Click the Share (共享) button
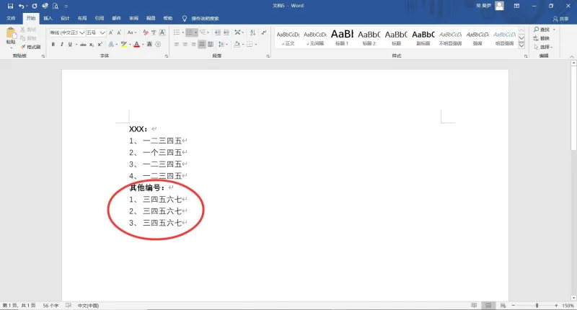This screenshot has height=310, width=577. point(560,19)
